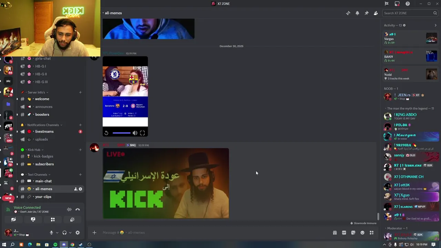This screenshot has height=248, width=441.
Task: Create invite for all-memes channel
Action: [x=75, y=189]
